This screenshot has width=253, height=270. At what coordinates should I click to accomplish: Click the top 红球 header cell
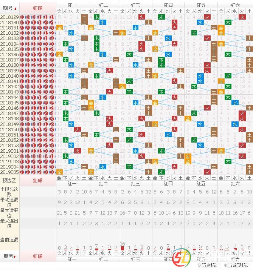click(37, 8)
